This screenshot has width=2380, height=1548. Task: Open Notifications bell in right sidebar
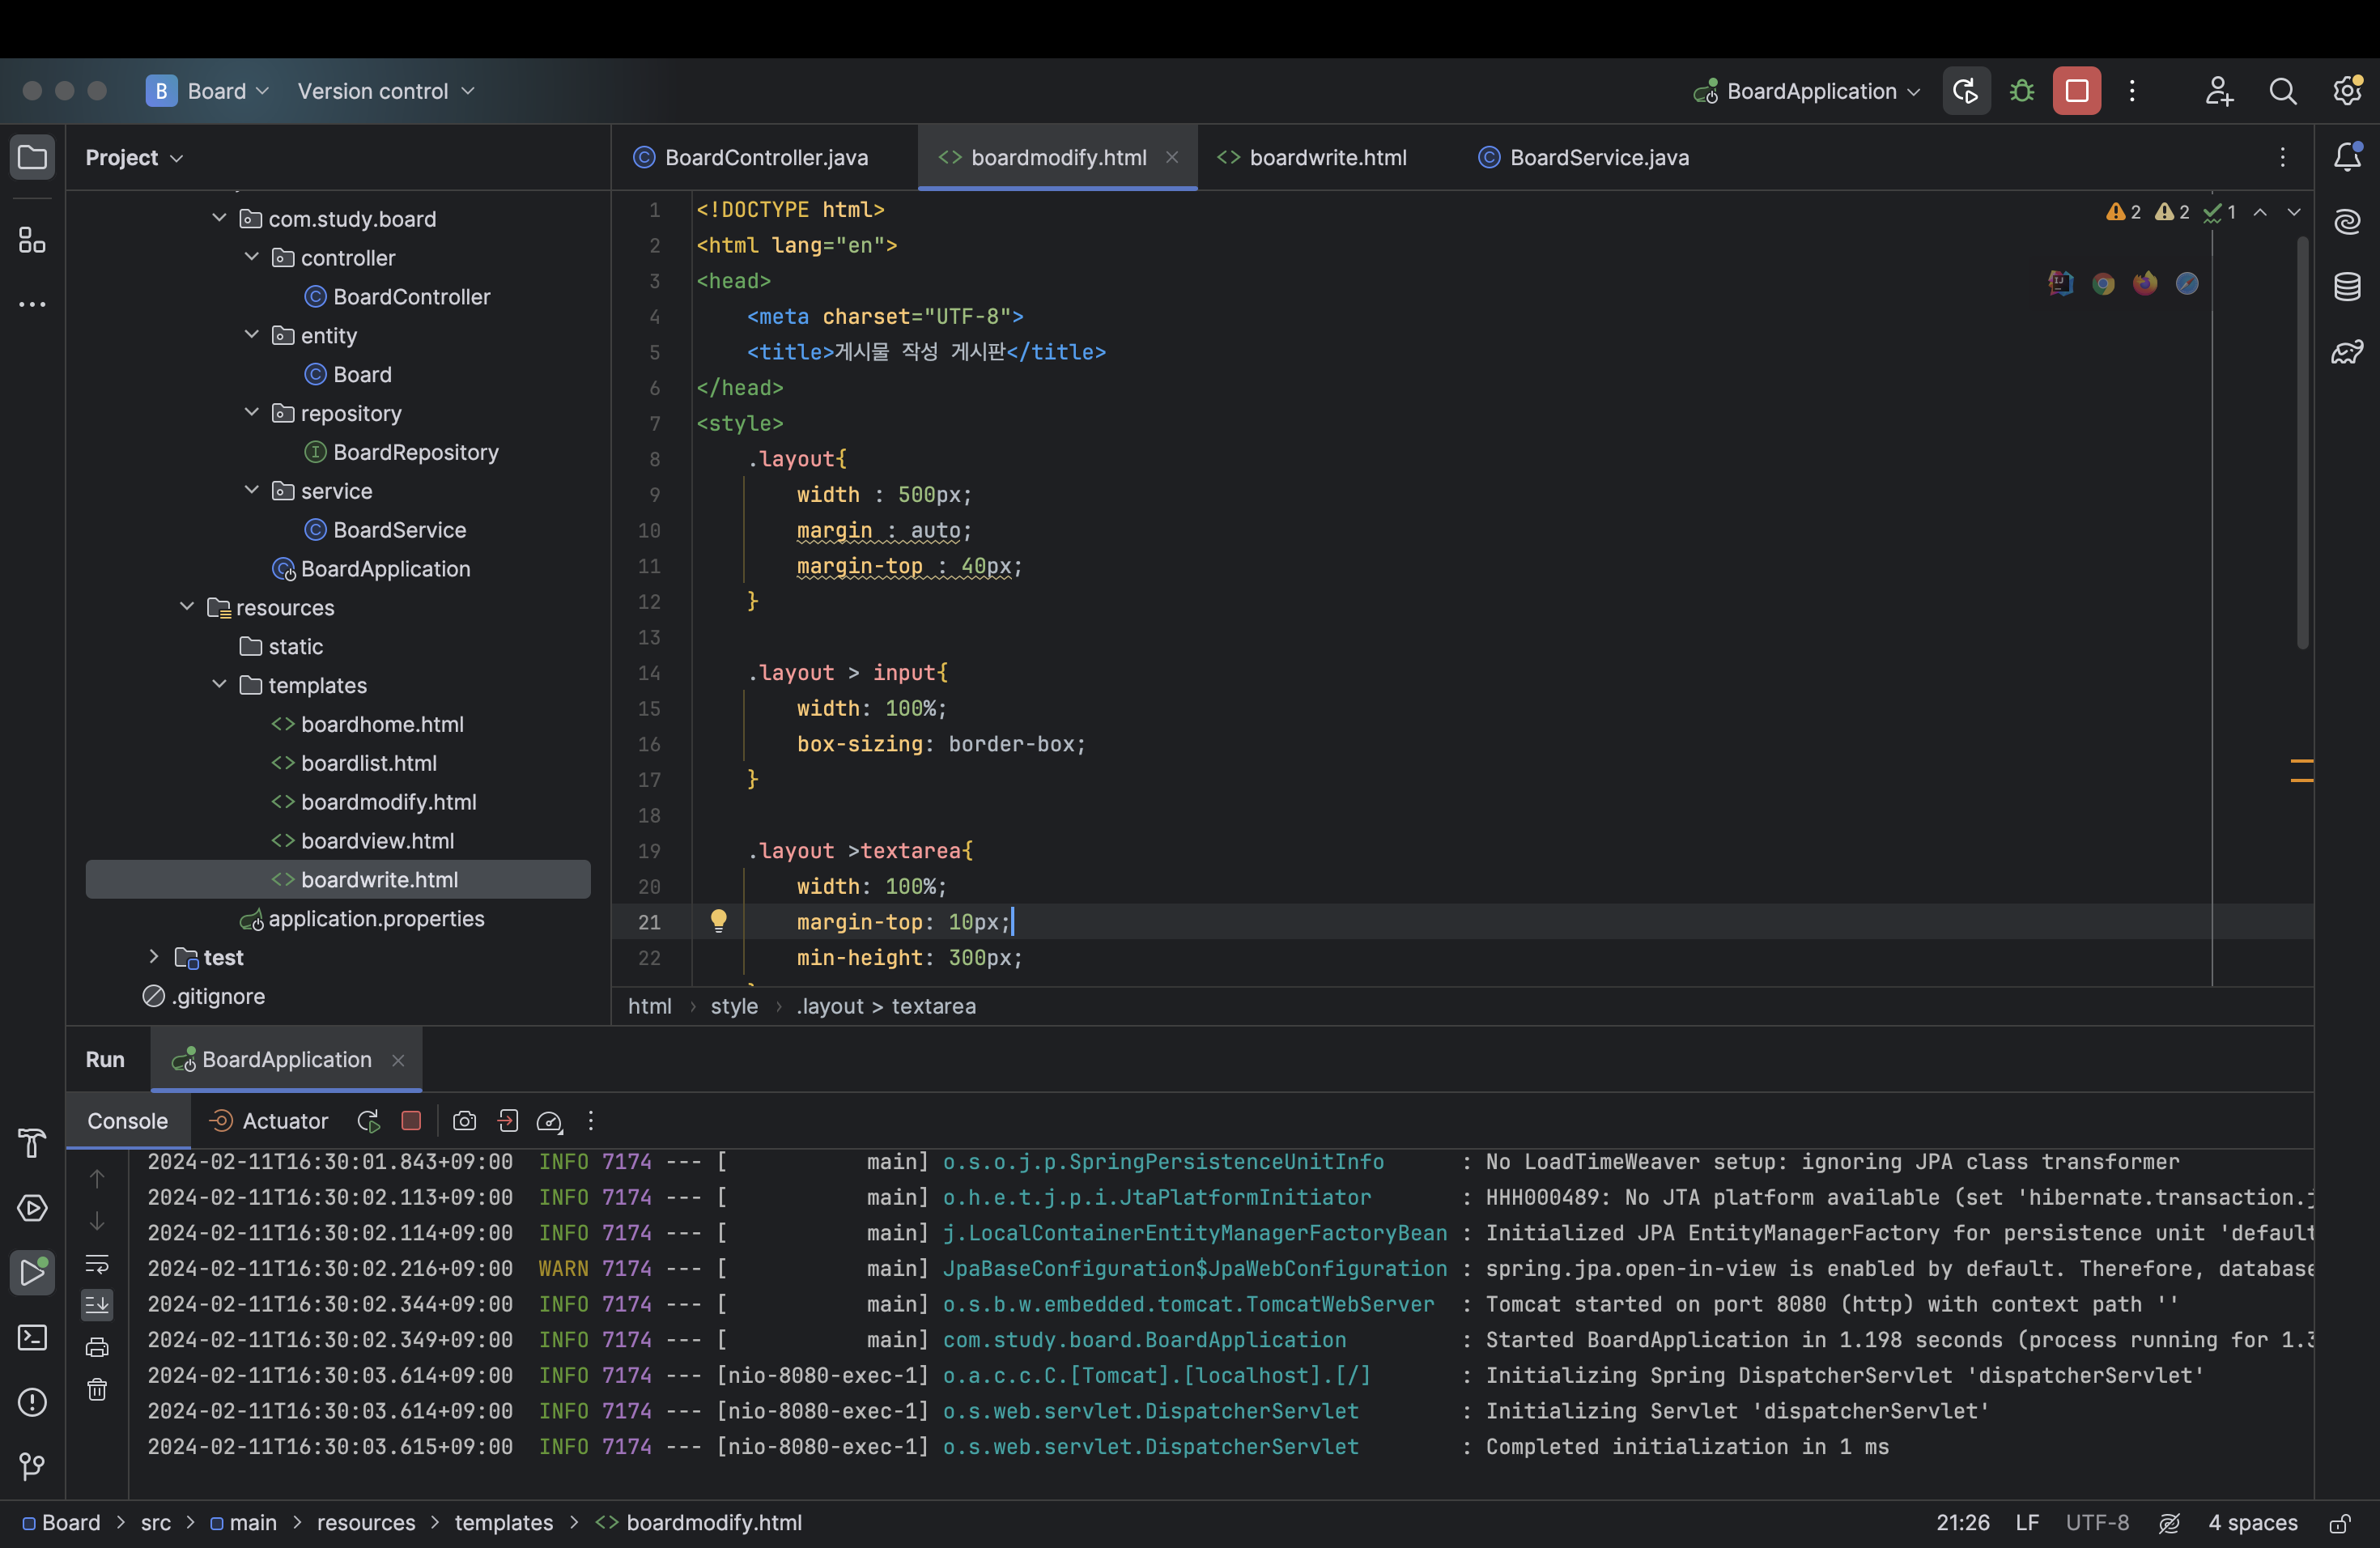click(2347, 157)
